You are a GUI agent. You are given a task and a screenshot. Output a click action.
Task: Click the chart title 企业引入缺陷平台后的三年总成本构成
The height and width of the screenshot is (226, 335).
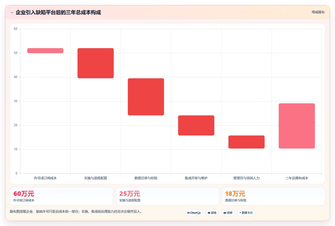58,13
